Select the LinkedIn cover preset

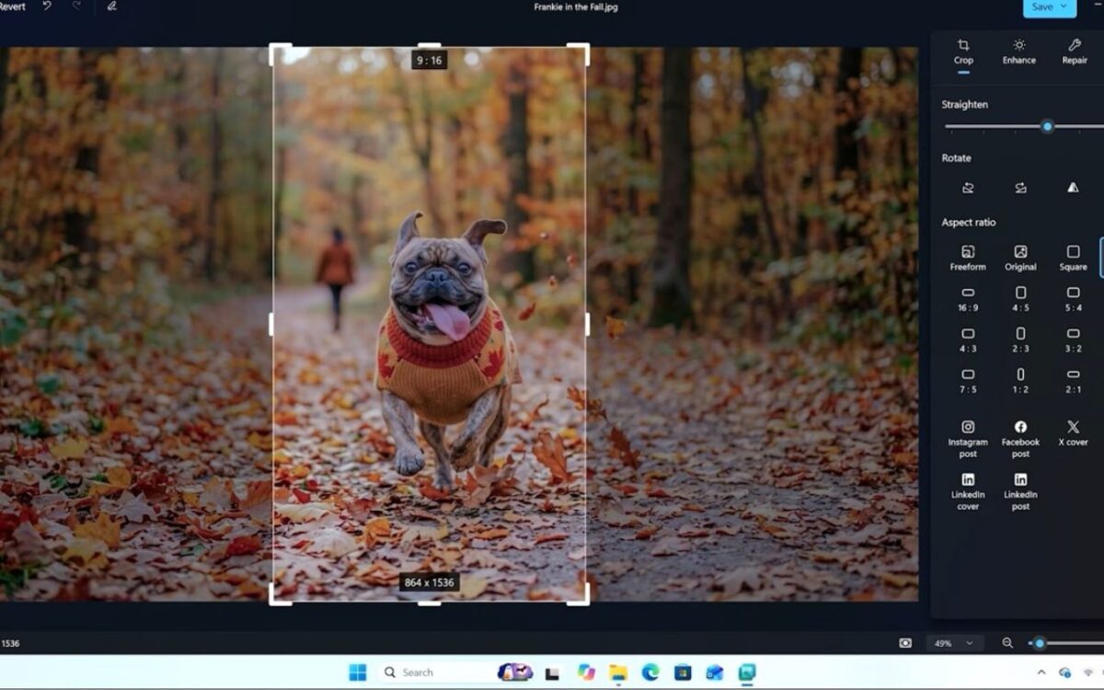click(x=968, y=491)
